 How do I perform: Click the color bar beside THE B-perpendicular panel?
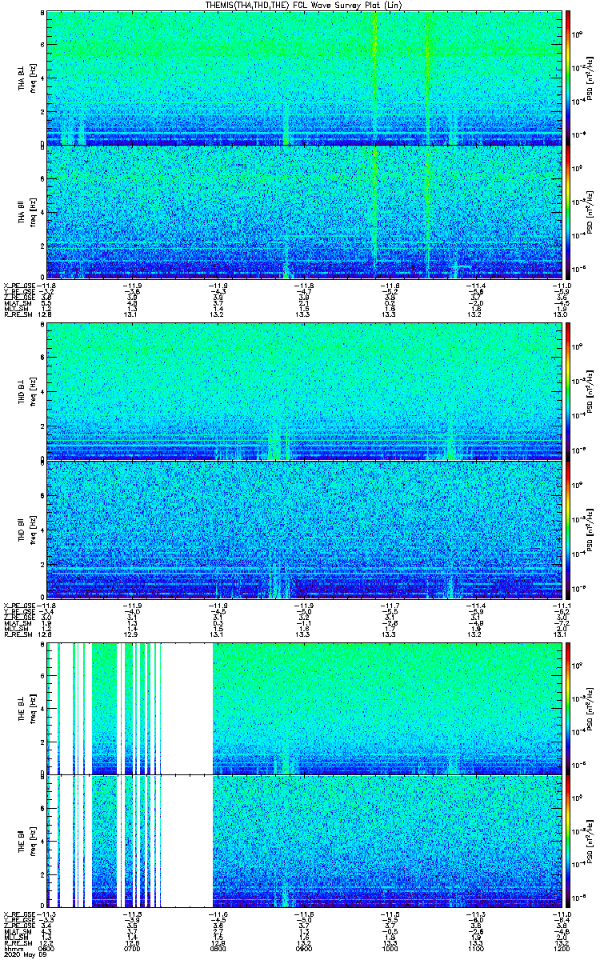coord(568,707)
